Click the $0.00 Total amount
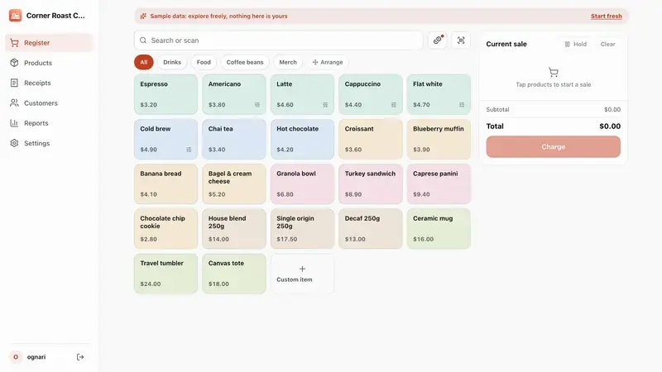The width and height of the screenshot is (662, 372). [x=610, y=126]
